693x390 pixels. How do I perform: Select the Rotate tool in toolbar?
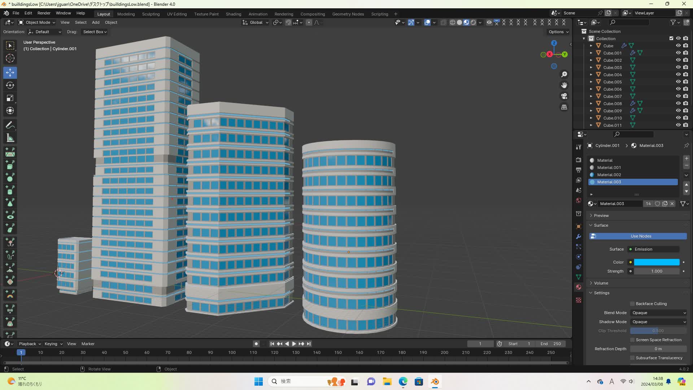(10, 85)
